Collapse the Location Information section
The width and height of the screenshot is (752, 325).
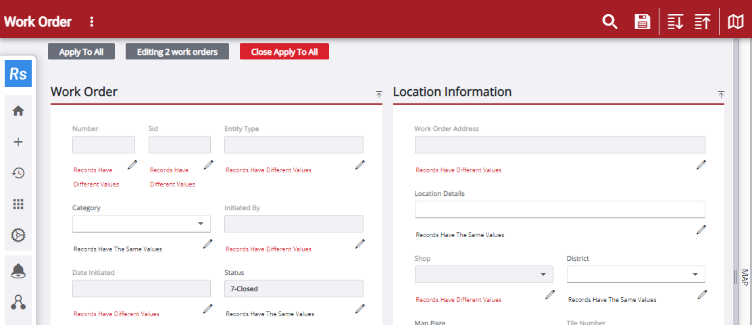click(721, 95)
